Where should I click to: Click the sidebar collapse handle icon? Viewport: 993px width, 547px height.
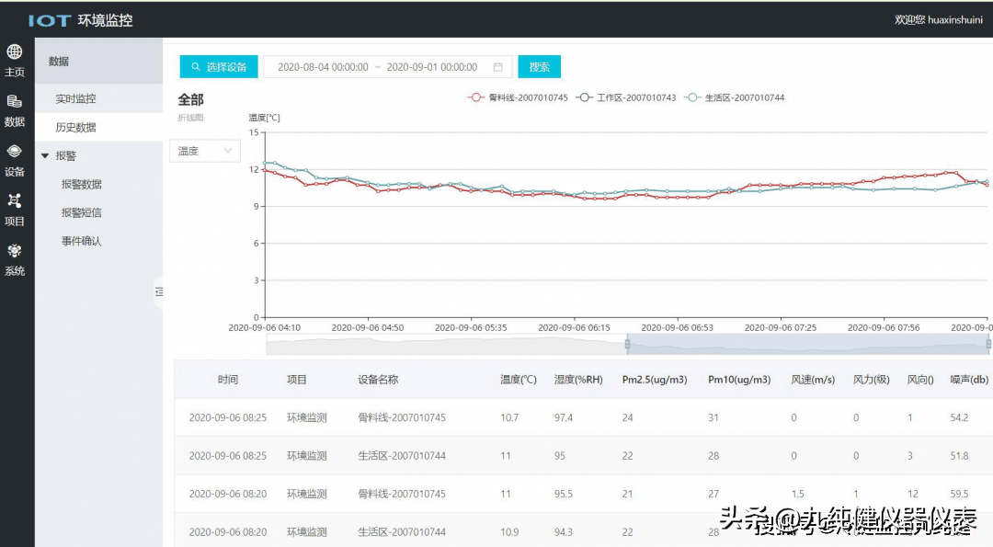[158, 291]
